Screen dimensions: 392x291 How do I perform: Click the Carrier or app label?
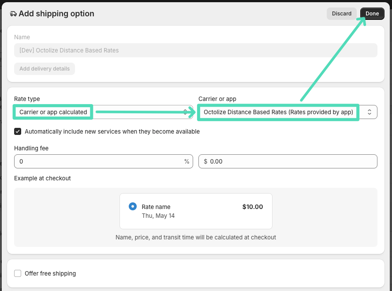pyautogui.click(x=217, y=99)
